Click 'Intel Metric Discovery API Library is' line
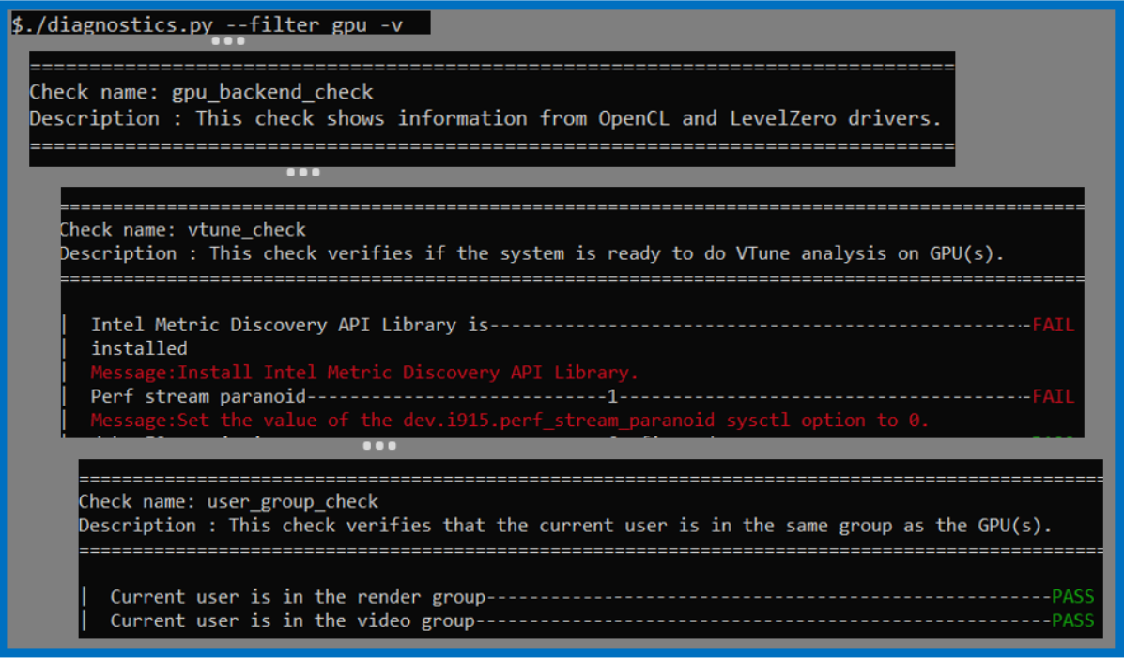Screen dimensions: 1124x658 tap(289, 325)
